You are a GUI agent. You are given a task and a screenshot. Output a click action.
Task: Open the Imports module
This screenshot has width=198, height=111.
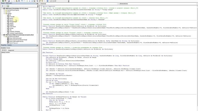pyautogui.click(x=11, y=20)
